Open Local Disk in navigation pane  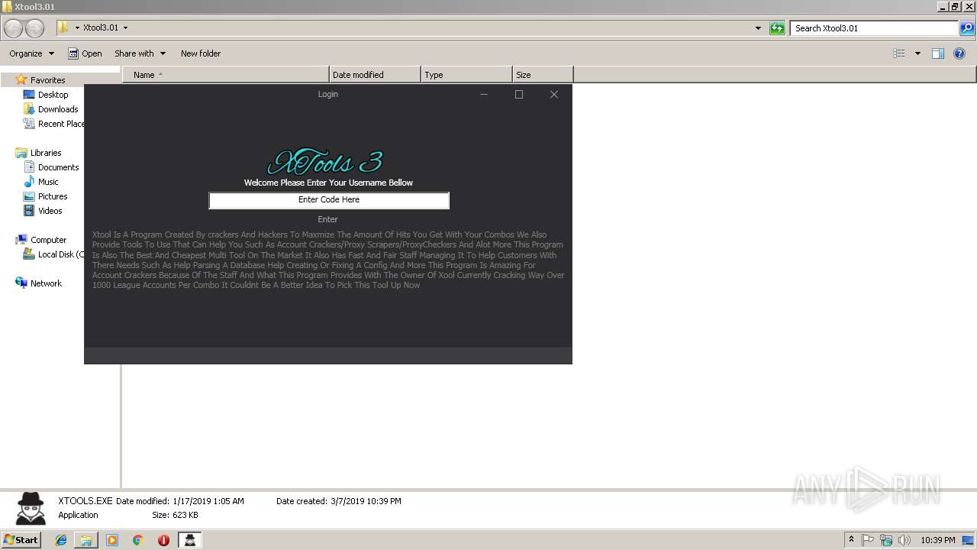click(55, 254)
